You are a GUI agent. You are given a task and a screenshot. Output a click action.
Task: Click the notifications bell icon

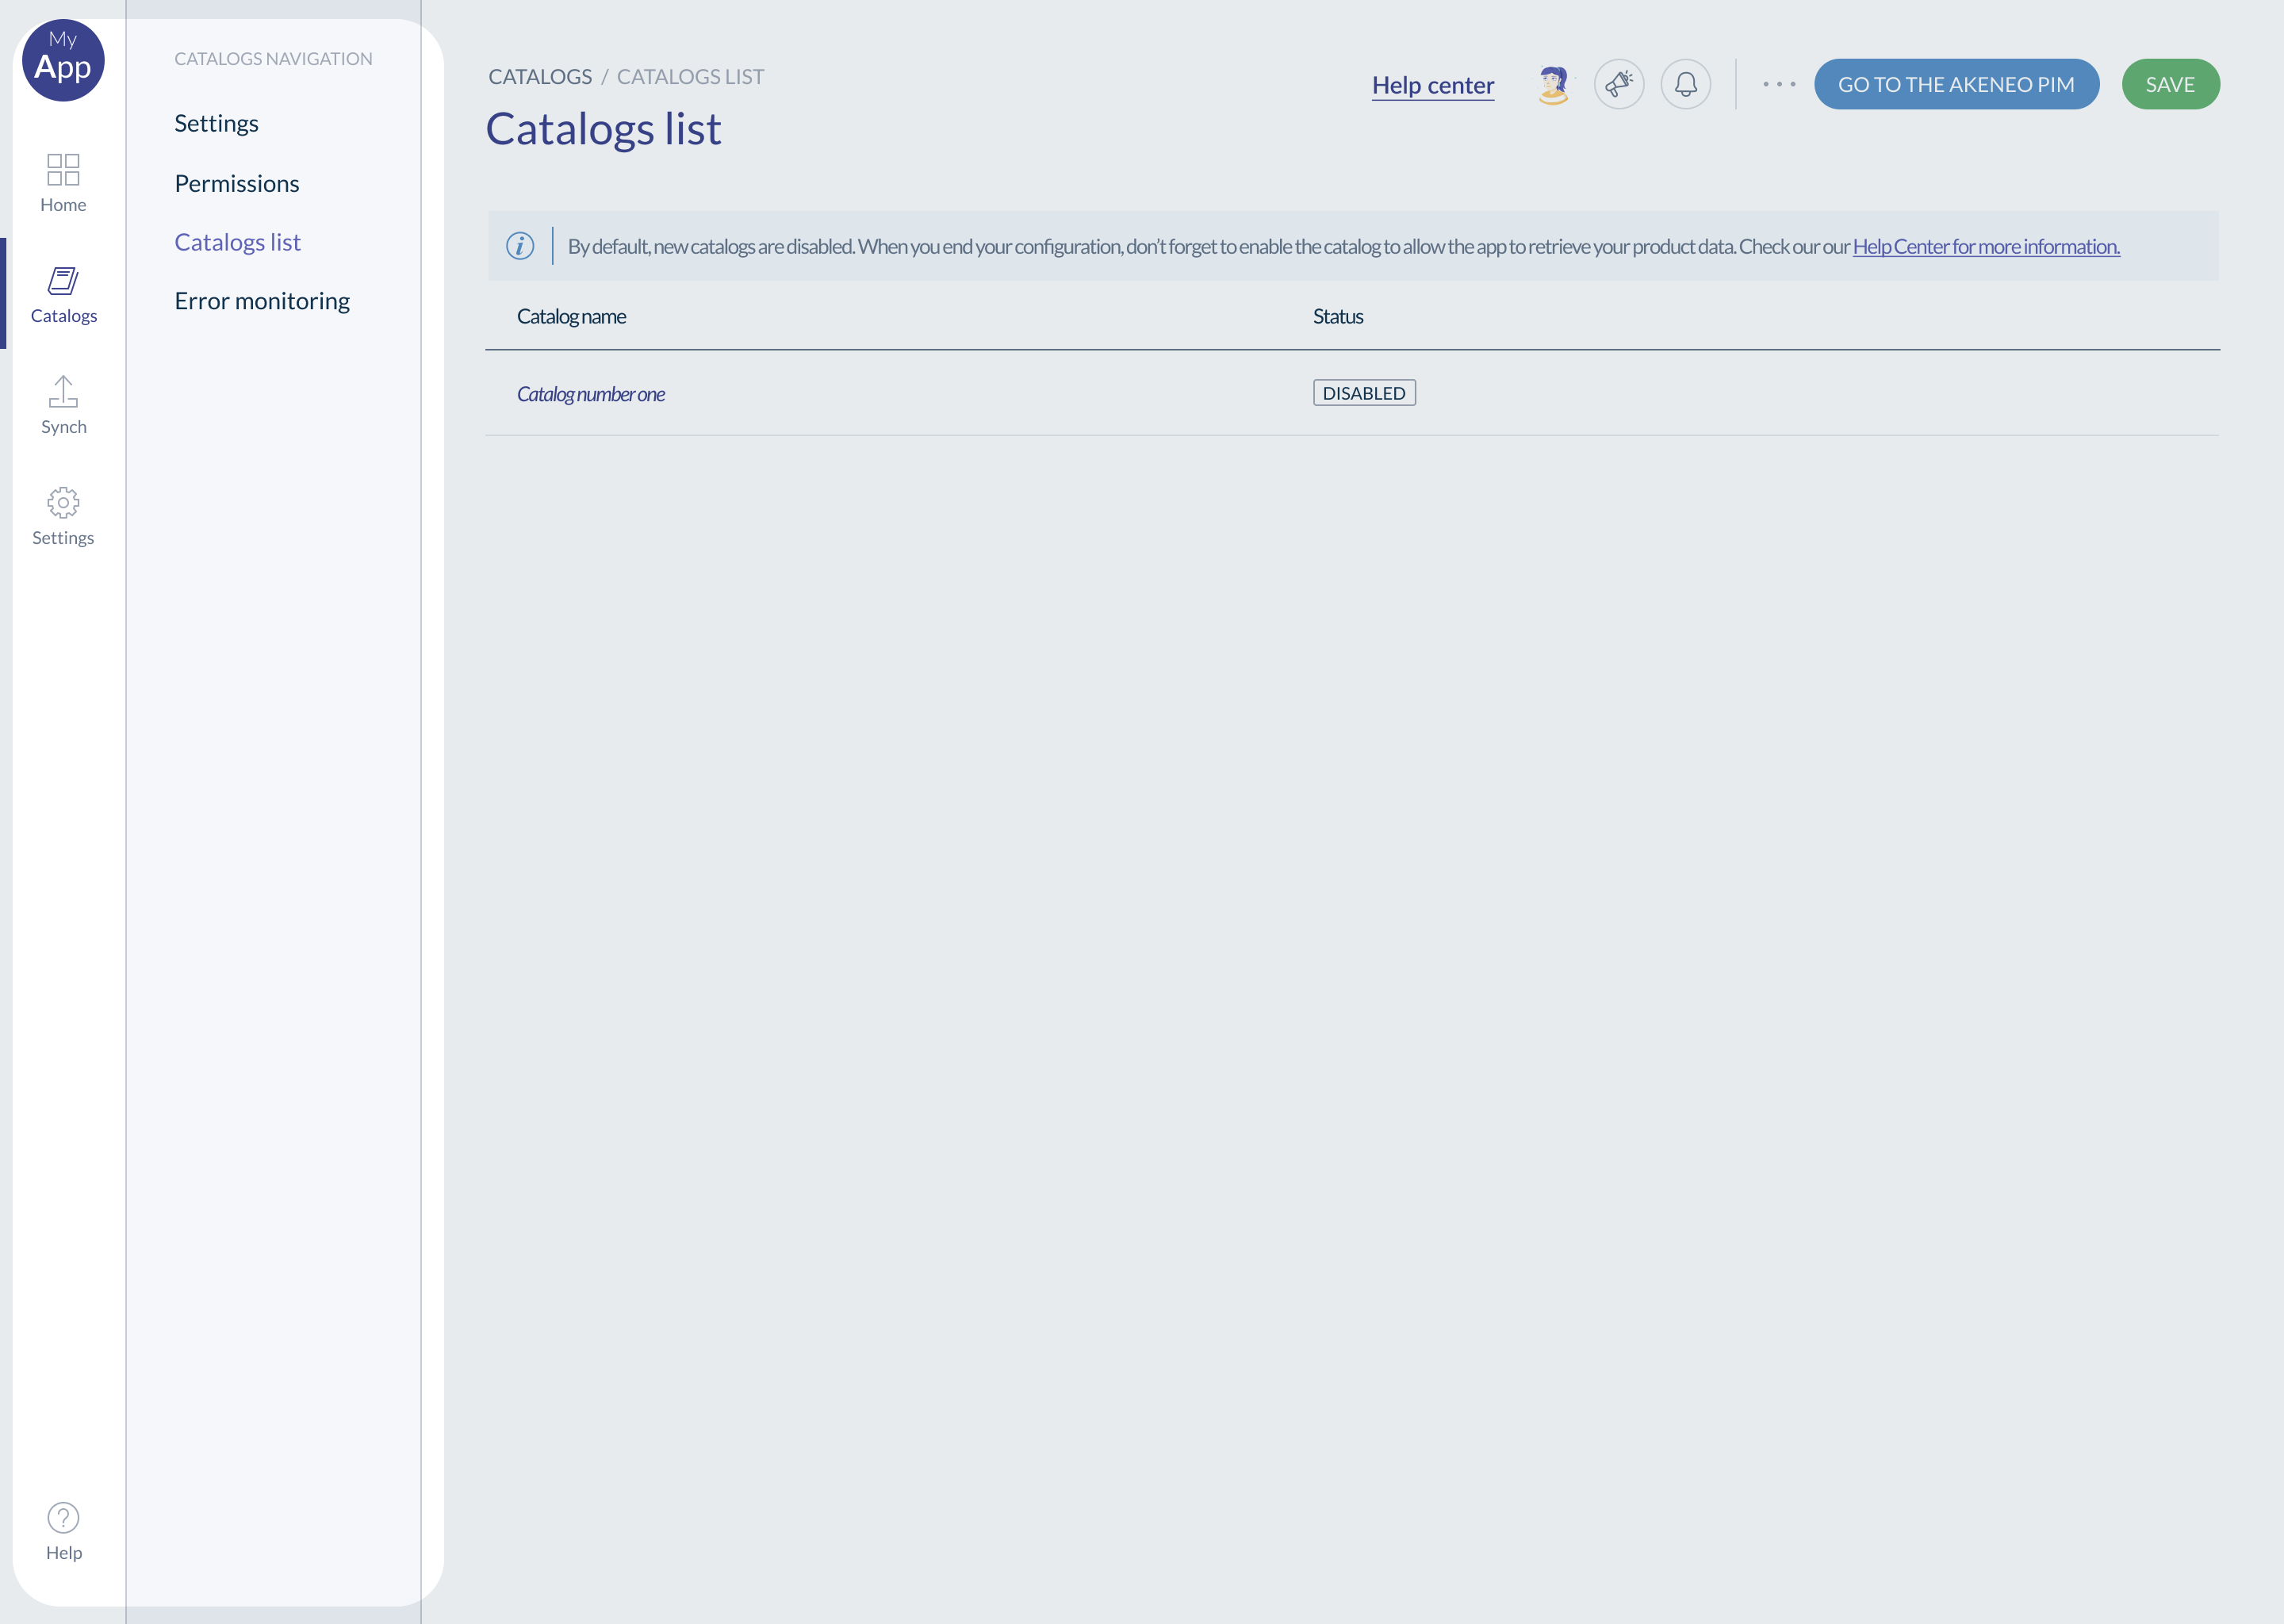coord(1687,82)
